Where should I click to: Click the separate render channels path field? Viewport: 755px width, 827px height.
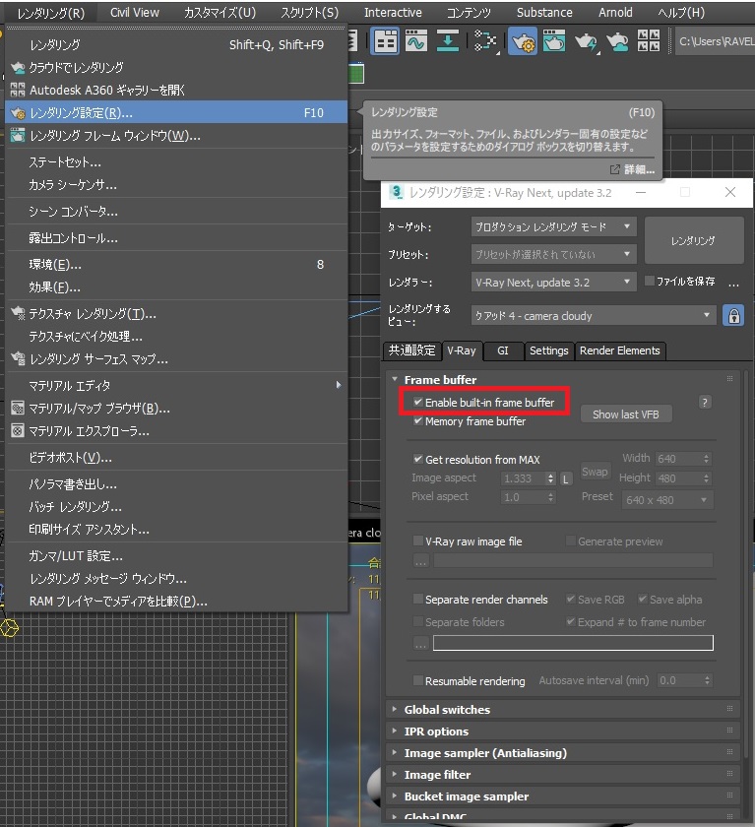click(x=573, y=643)
